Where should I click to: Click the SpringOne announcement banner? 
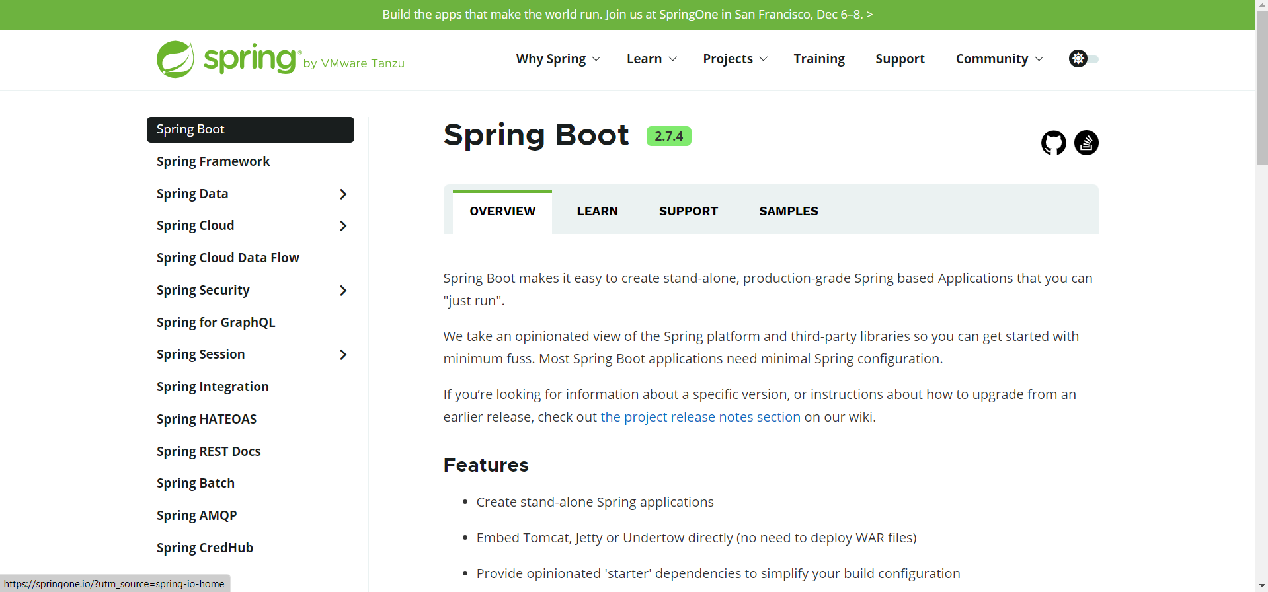627,15
